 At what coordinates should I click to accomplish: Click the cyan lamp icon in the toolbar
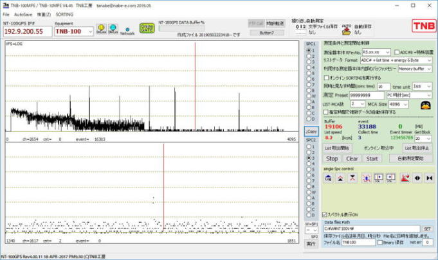point(113,29)
